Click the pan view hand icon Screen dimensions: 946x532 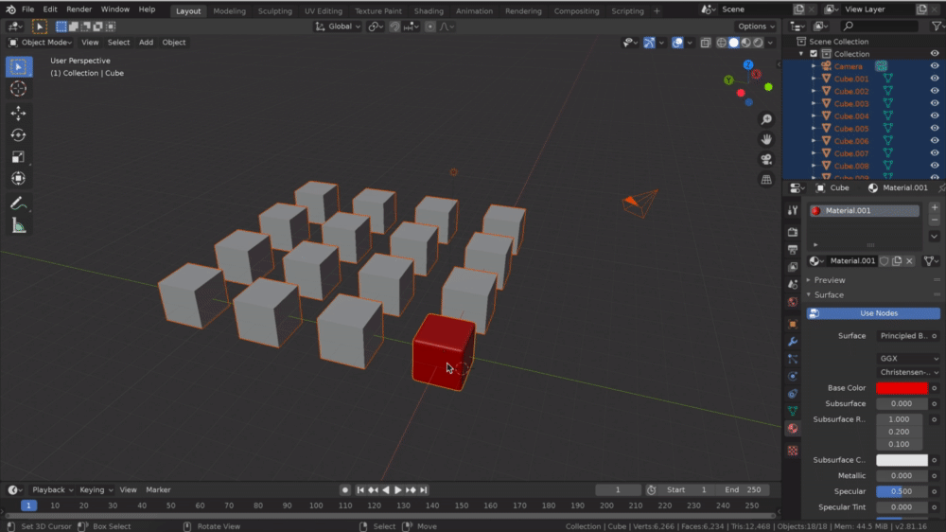click(x=766, y=139)
